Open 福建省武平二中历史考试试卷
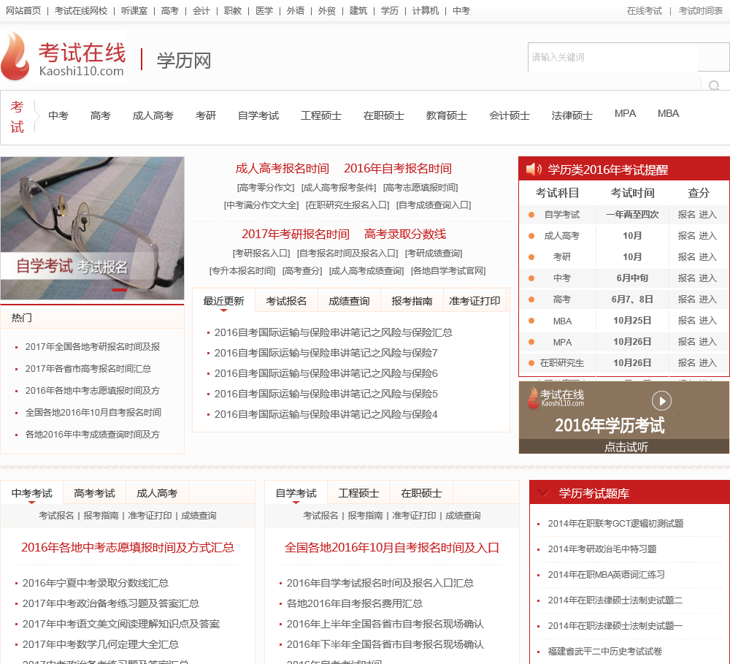 604,652
